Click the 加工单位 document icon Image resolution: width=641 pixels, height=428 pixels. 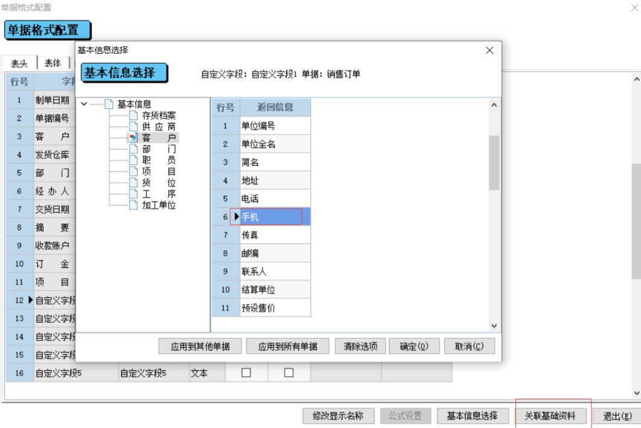tap(134, 204)
